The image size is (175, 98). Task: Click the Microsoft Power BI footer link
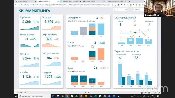(21, 93)
